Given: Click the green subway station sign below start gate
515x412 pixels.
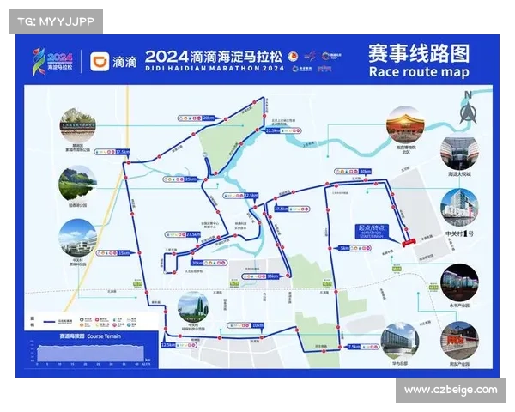Looking at the screenshot, I should (397, 269).
